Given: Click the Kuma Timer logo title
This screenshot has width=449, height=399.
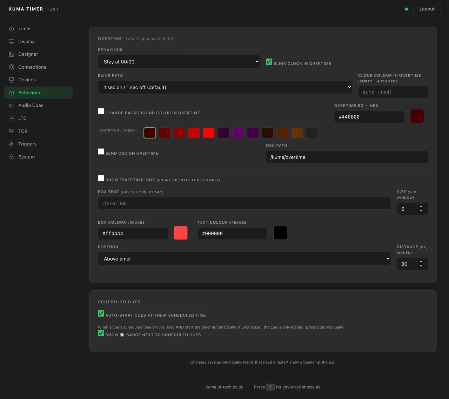Looking at the screenshot, I should point(26,9).
